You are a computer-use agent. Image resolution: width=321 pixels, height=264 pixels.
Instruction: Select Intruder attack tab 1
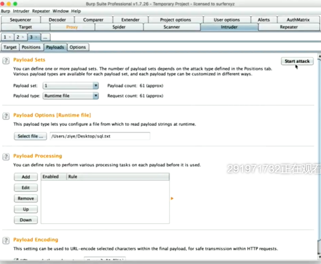5,37
